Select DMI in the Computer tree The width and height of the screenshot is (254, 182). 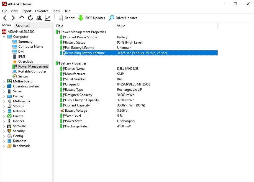[21, 51]
